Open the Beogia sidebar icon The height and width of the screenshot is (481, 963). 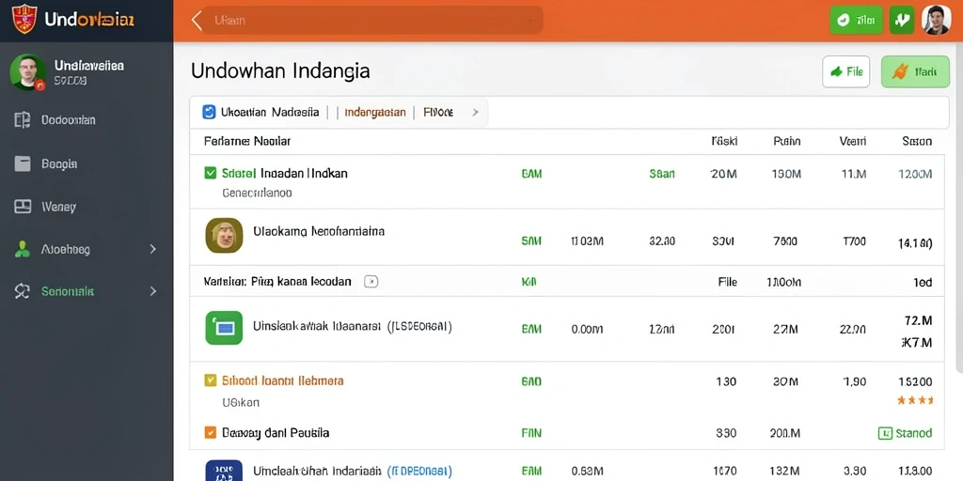point(23,163)
